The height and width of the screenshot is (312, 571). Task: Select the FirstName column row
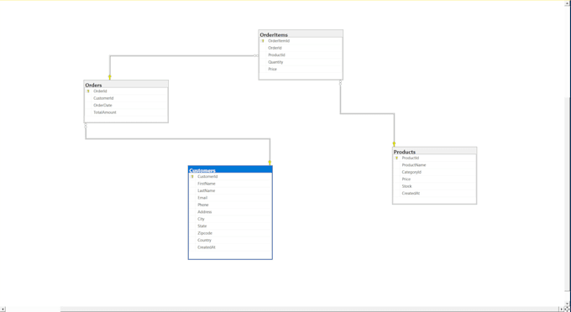(230, 184)
